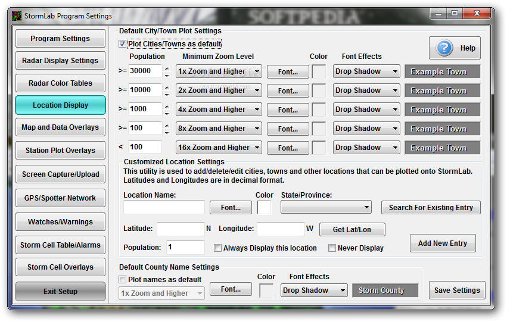Viewport: 507px width, 322px height.
Task: Open Station Plot Overlays section
Action: 60,151
